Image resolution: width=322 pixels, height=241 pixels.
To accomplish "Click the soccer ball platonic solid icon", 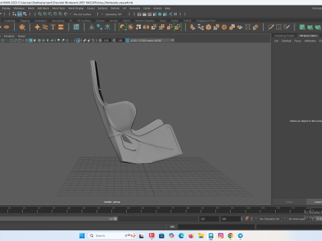I will coord(22,27).
